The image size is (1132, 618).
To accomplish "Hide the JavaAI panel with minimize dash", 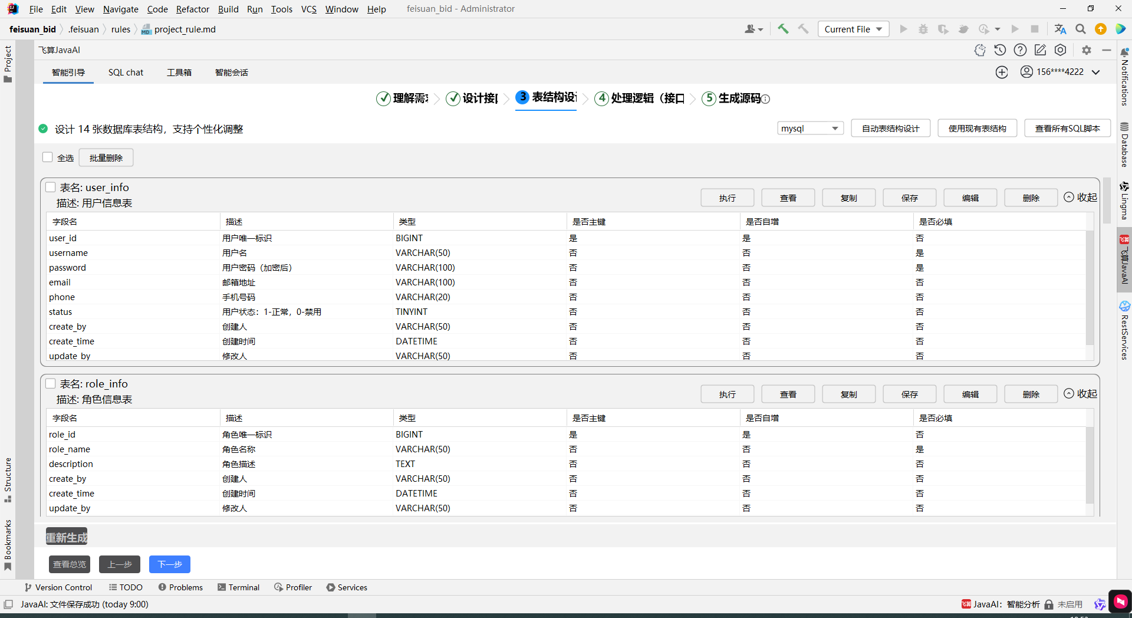I will point(1107,50).
